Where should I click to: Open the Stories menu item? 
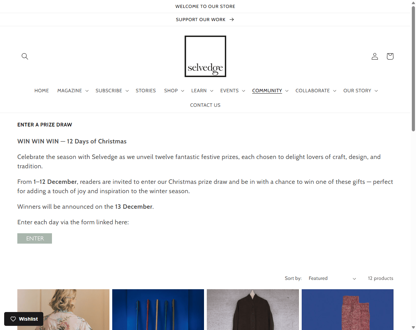146,91
